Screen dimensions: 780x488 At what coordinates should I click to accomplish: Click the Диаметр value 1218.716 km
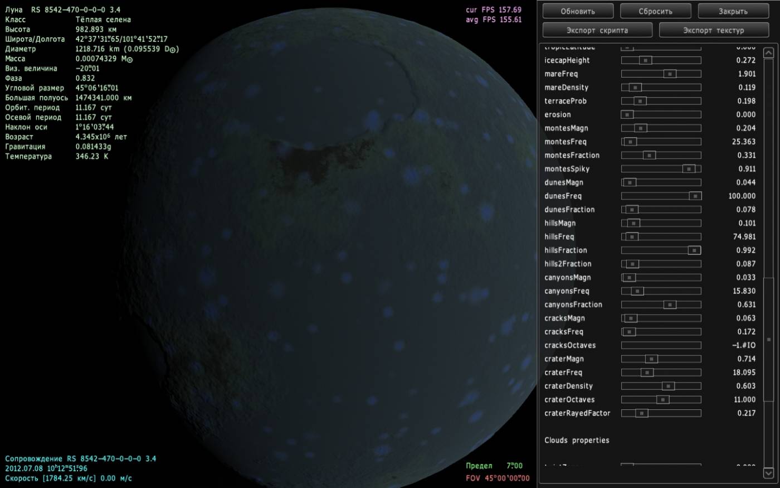point(97,49)
